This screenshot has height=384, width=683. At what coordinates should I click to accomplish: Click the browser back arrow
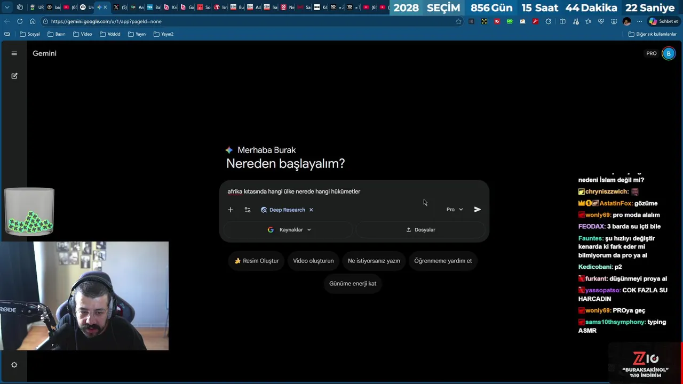(x=6, y=21)
